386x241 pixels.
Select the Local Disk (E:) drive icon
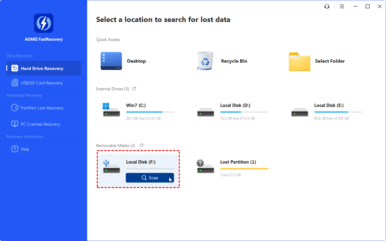point(299,112)
